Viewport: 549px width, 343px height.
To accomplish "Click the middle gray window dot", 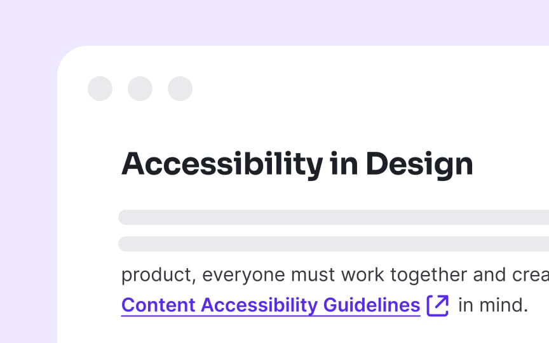I will click(140, 88).
